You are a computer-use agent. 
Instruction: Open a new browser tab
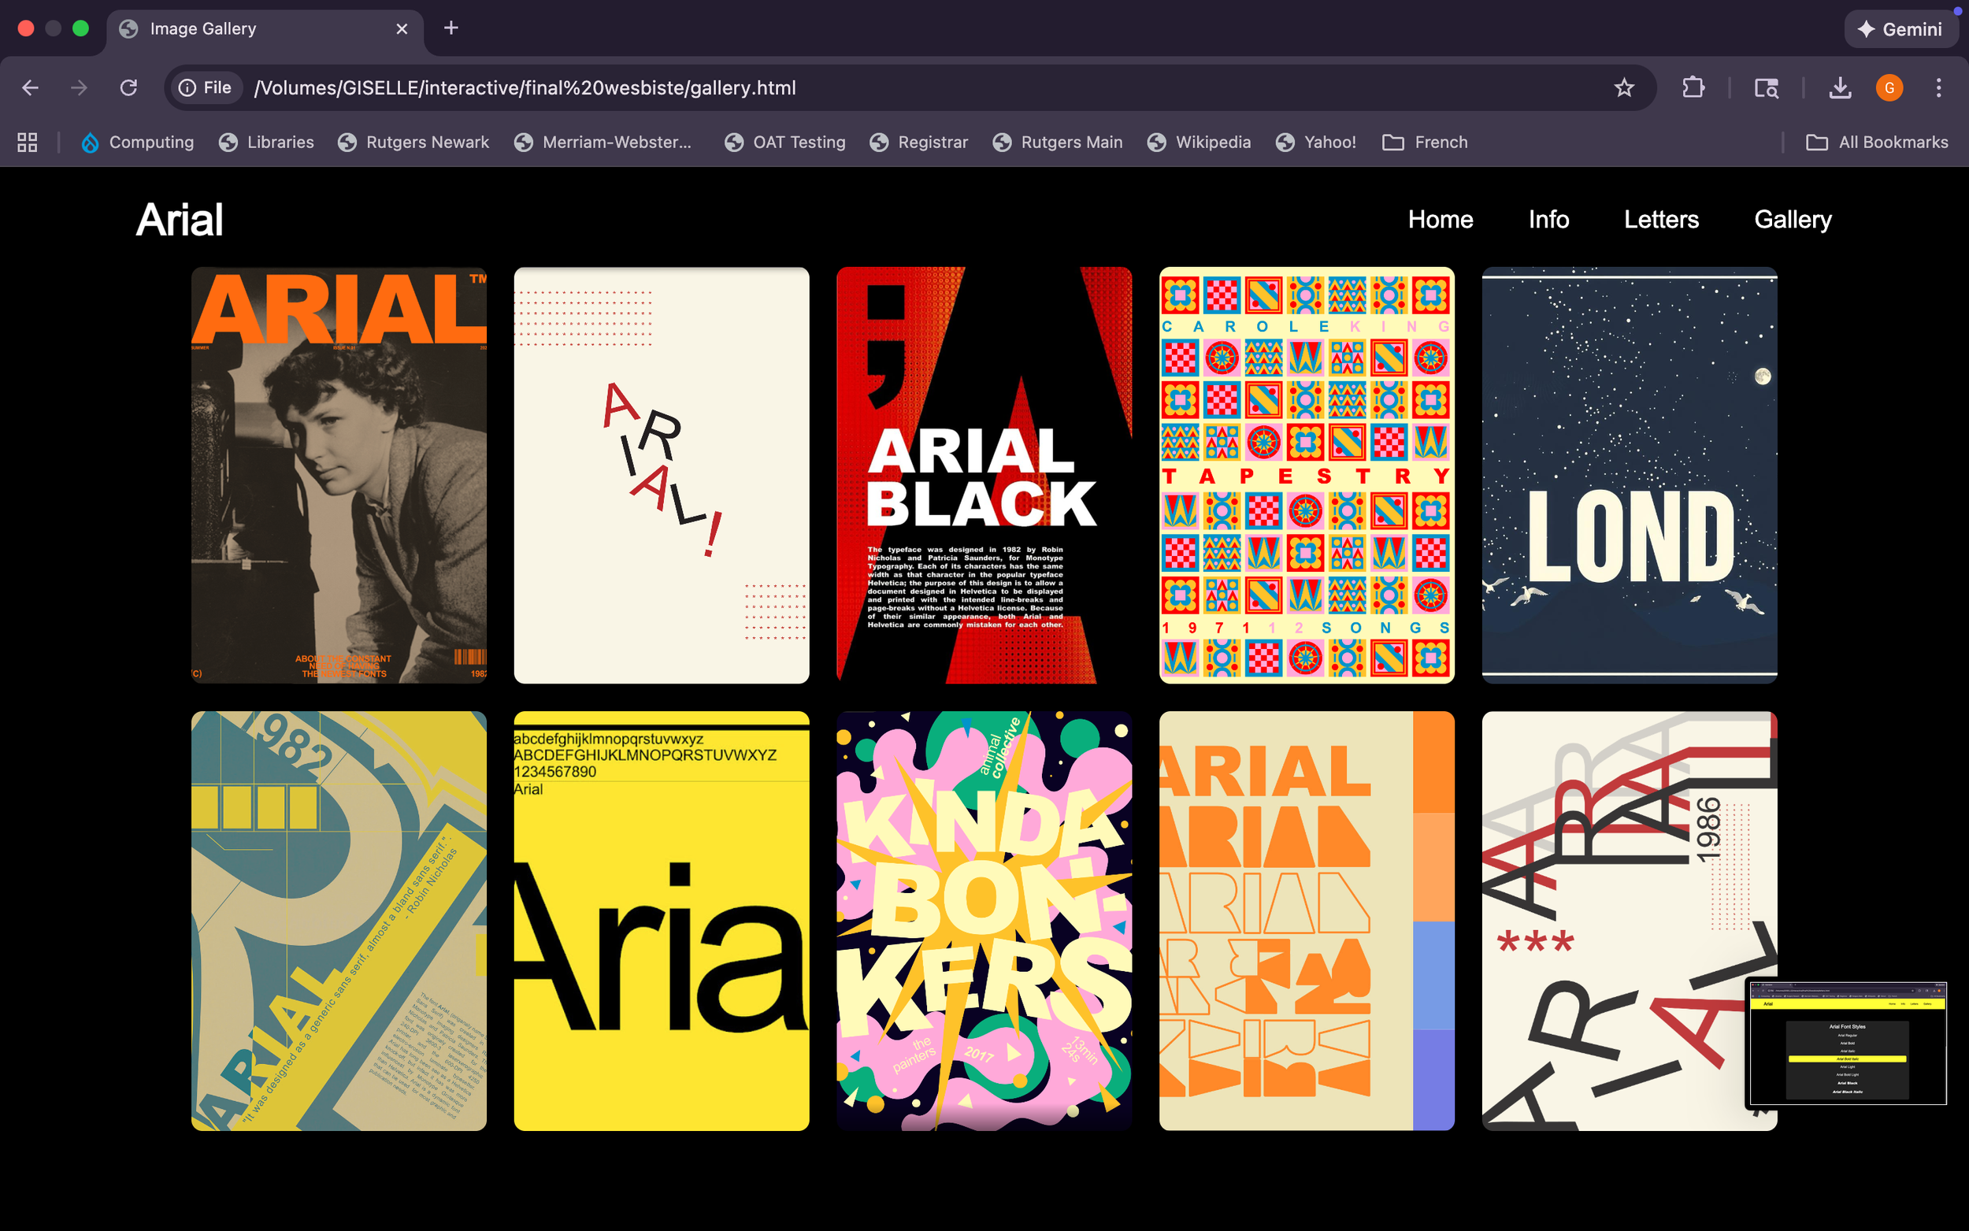coord(451,28)
